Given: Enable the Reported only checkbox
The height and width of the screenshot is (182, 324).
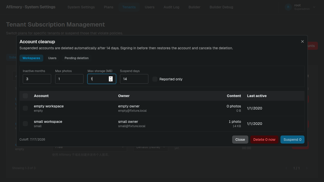Looking at the screenshot, I should click(x=155, y=79).
